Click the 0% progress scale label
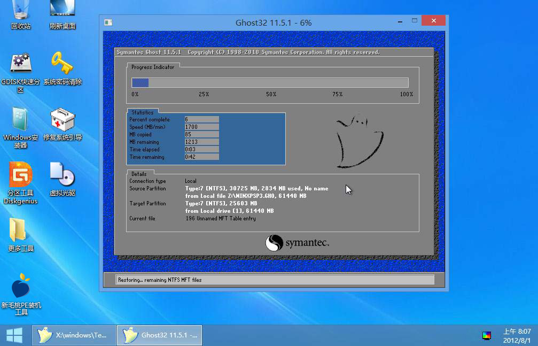 [x=135, y=94]
